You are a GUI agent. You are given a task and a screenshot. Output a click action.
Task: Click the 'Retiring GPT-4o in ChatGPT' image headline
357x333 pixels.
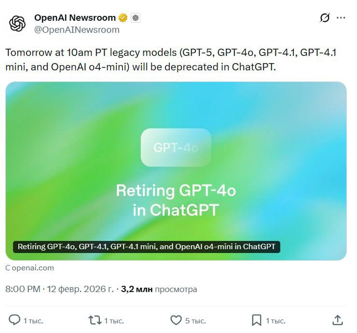tap(176, 200)
